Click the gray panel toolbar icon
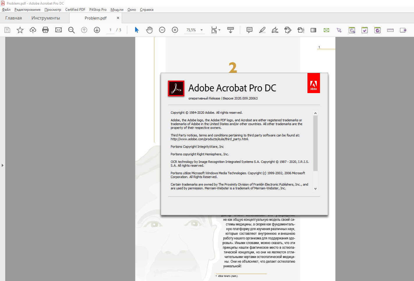The height and width of the screenshot is (281, 414). coord(314,30)
